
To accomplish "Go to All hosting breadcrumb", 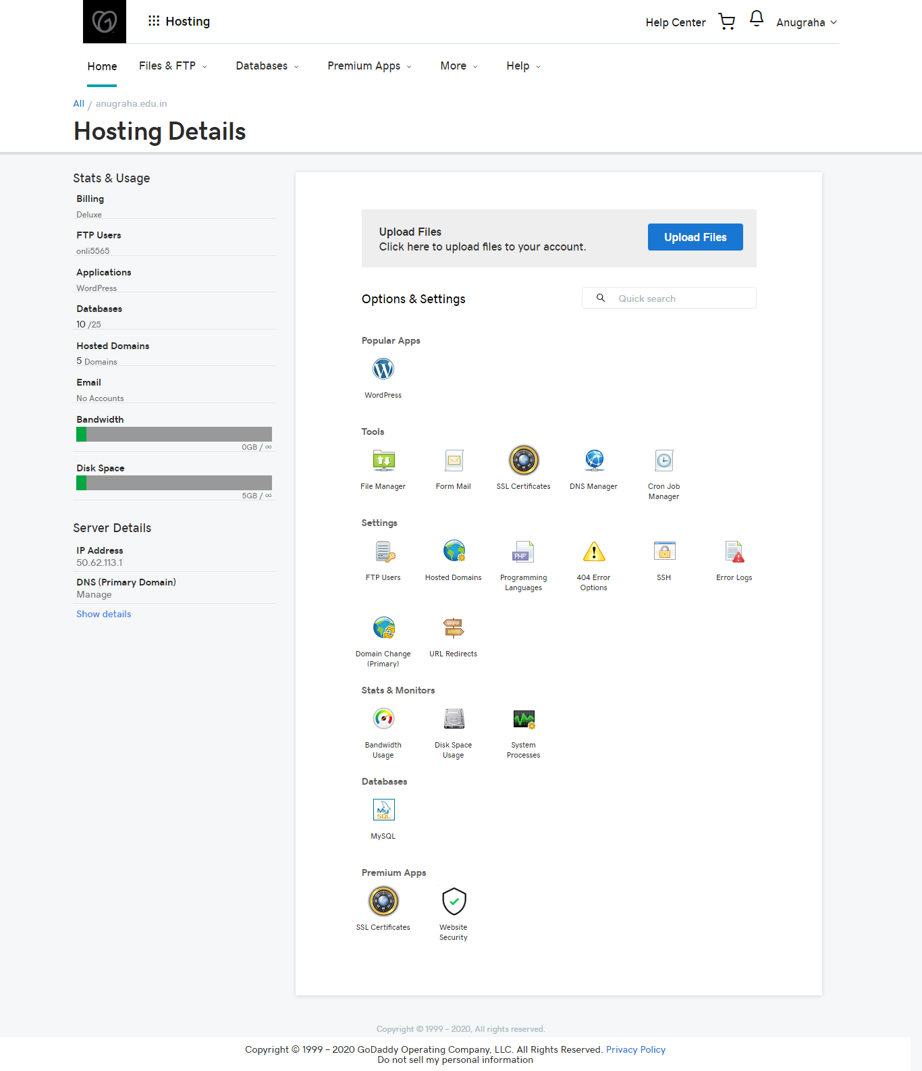I will tap(78, 103).
